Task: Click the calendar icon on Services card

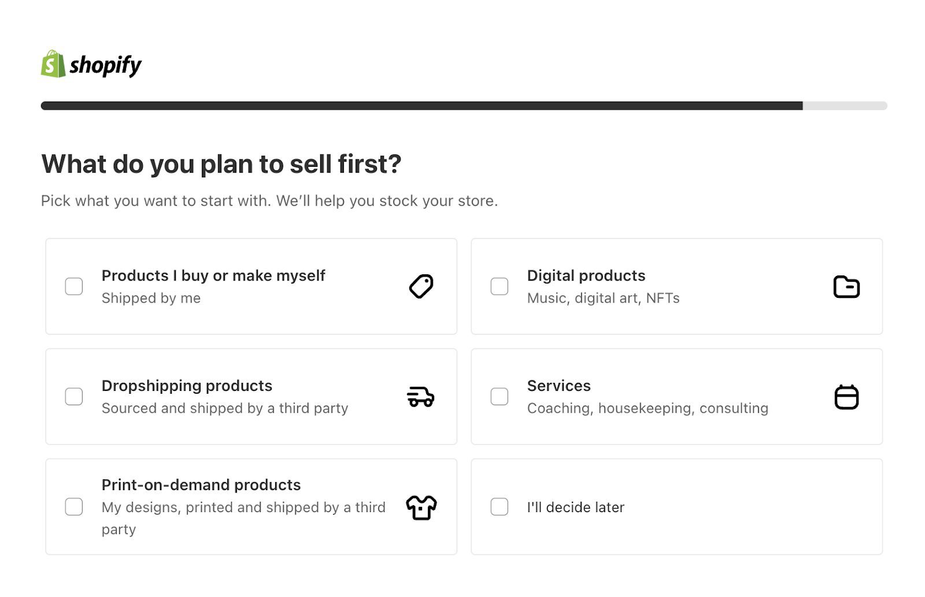Action: [x=846, y=397]
